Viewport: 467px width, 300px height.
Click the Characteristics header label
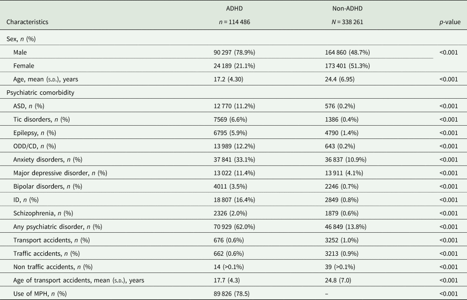(28, 22)
